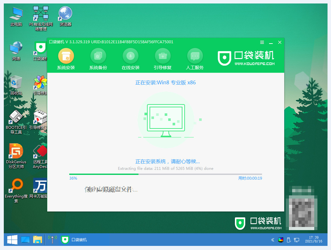
Task: Click the 36% progress label
Action: [x=73, y=178]
